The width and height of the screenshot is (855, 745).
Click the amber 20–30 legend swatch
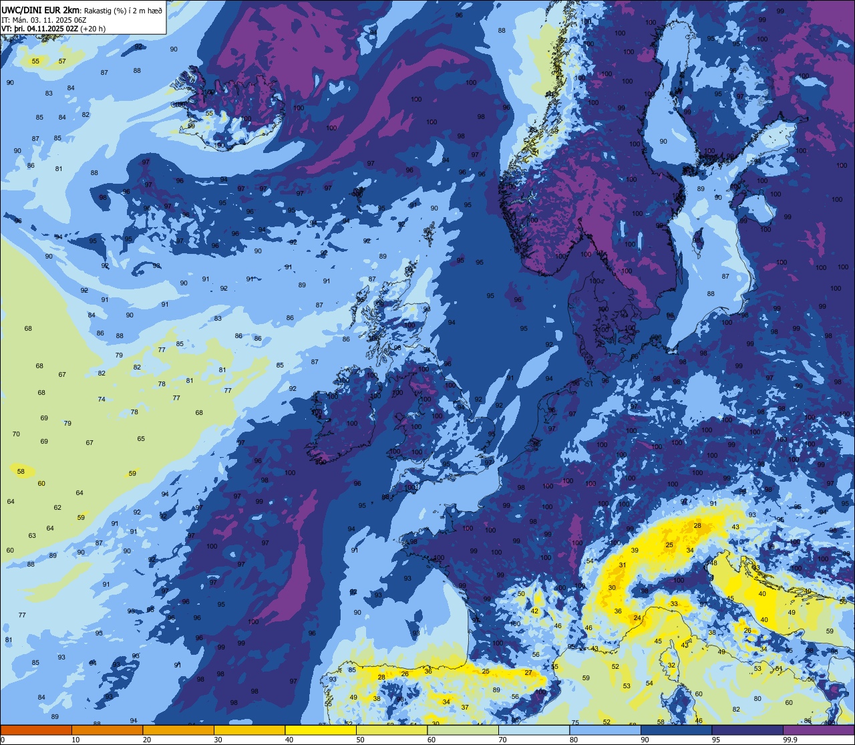click(178, 730)
